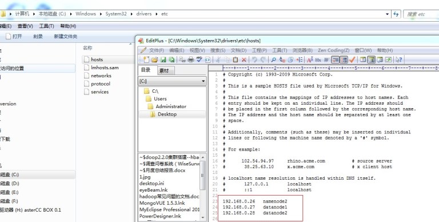The image size is (439, 222).
Task: Open font settings via the red A icon
Action: point(310,60)
